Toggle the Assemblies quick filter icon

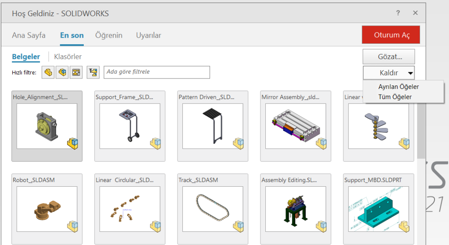[62, 72]
